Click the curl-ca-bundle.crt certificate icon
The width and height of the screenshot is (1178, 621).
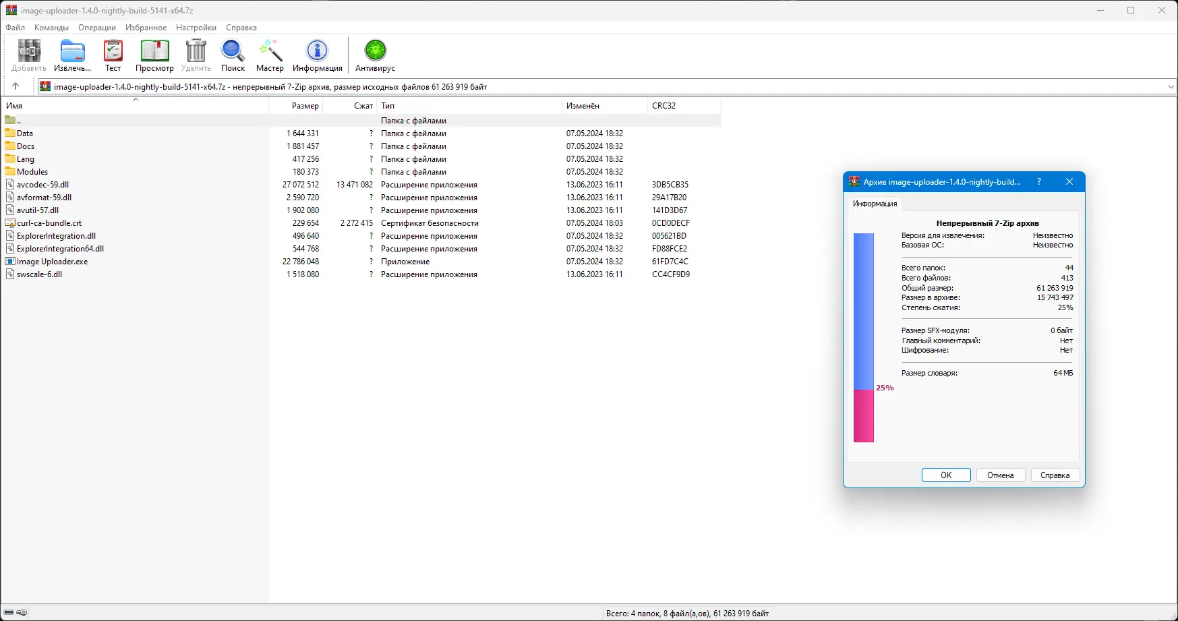[x=10, y=223]
